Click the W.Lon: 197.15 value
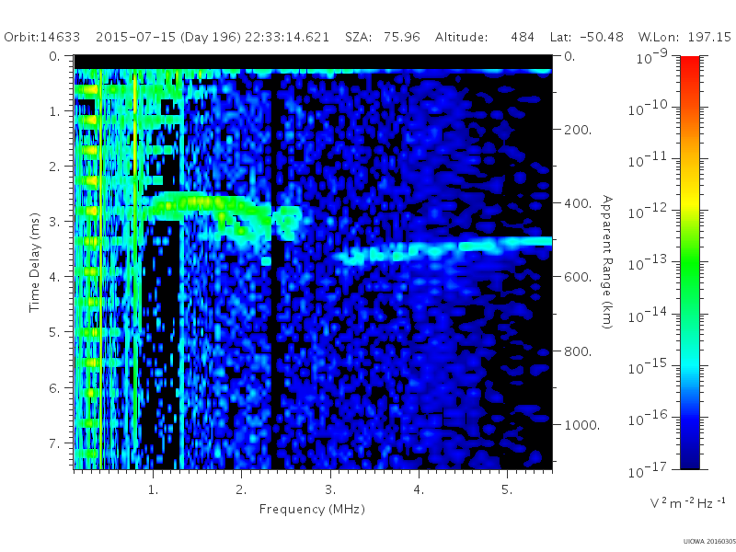The image size is (736, 552). click(x=684, y=37)
